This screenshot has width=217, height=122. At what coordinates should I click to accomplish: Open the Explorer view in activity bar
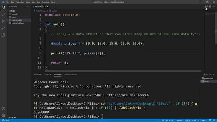[x=3, y=7]
